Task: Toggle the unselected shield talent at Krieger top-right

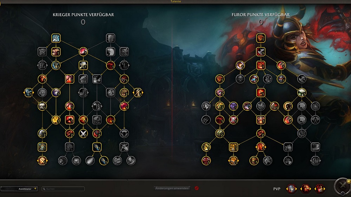Action: pos(110,38)
